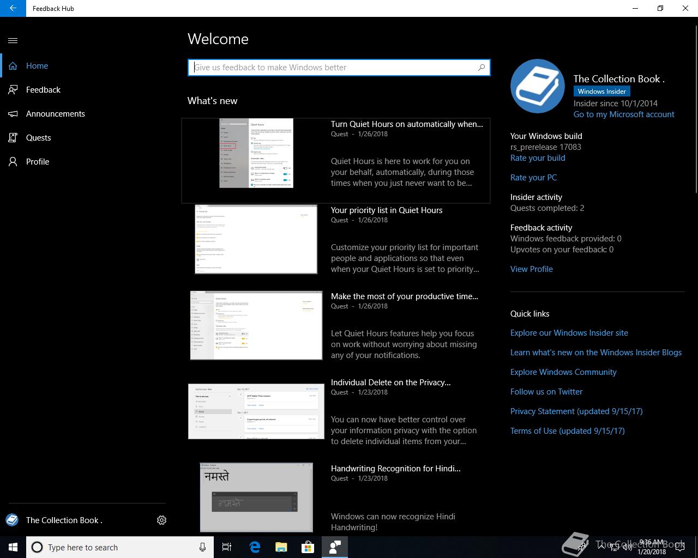Click the Announcements megaphone icon
This screenshot has width=698, height=558.
tap(13, 114)
